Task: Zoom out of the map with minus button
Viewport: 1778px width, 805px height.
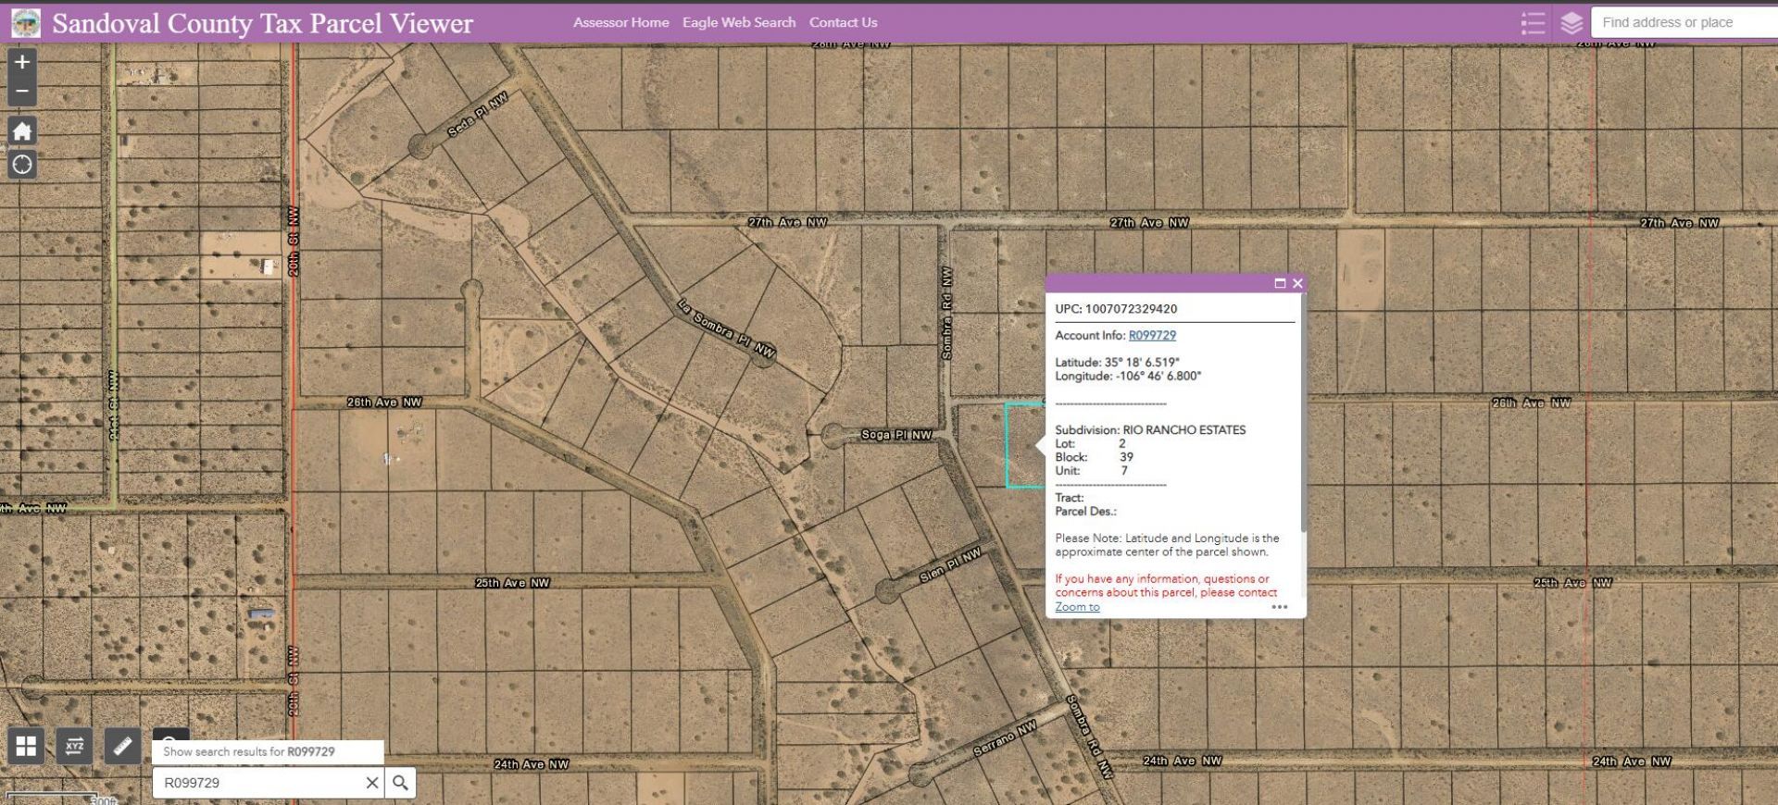Action: (x=22, y=92)
